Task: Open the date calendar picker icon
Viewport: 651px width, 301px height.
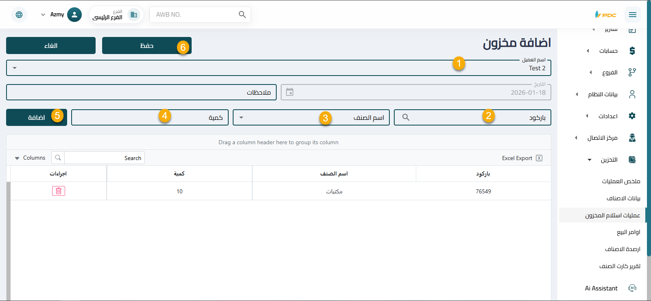Action: tap(290, 92)
